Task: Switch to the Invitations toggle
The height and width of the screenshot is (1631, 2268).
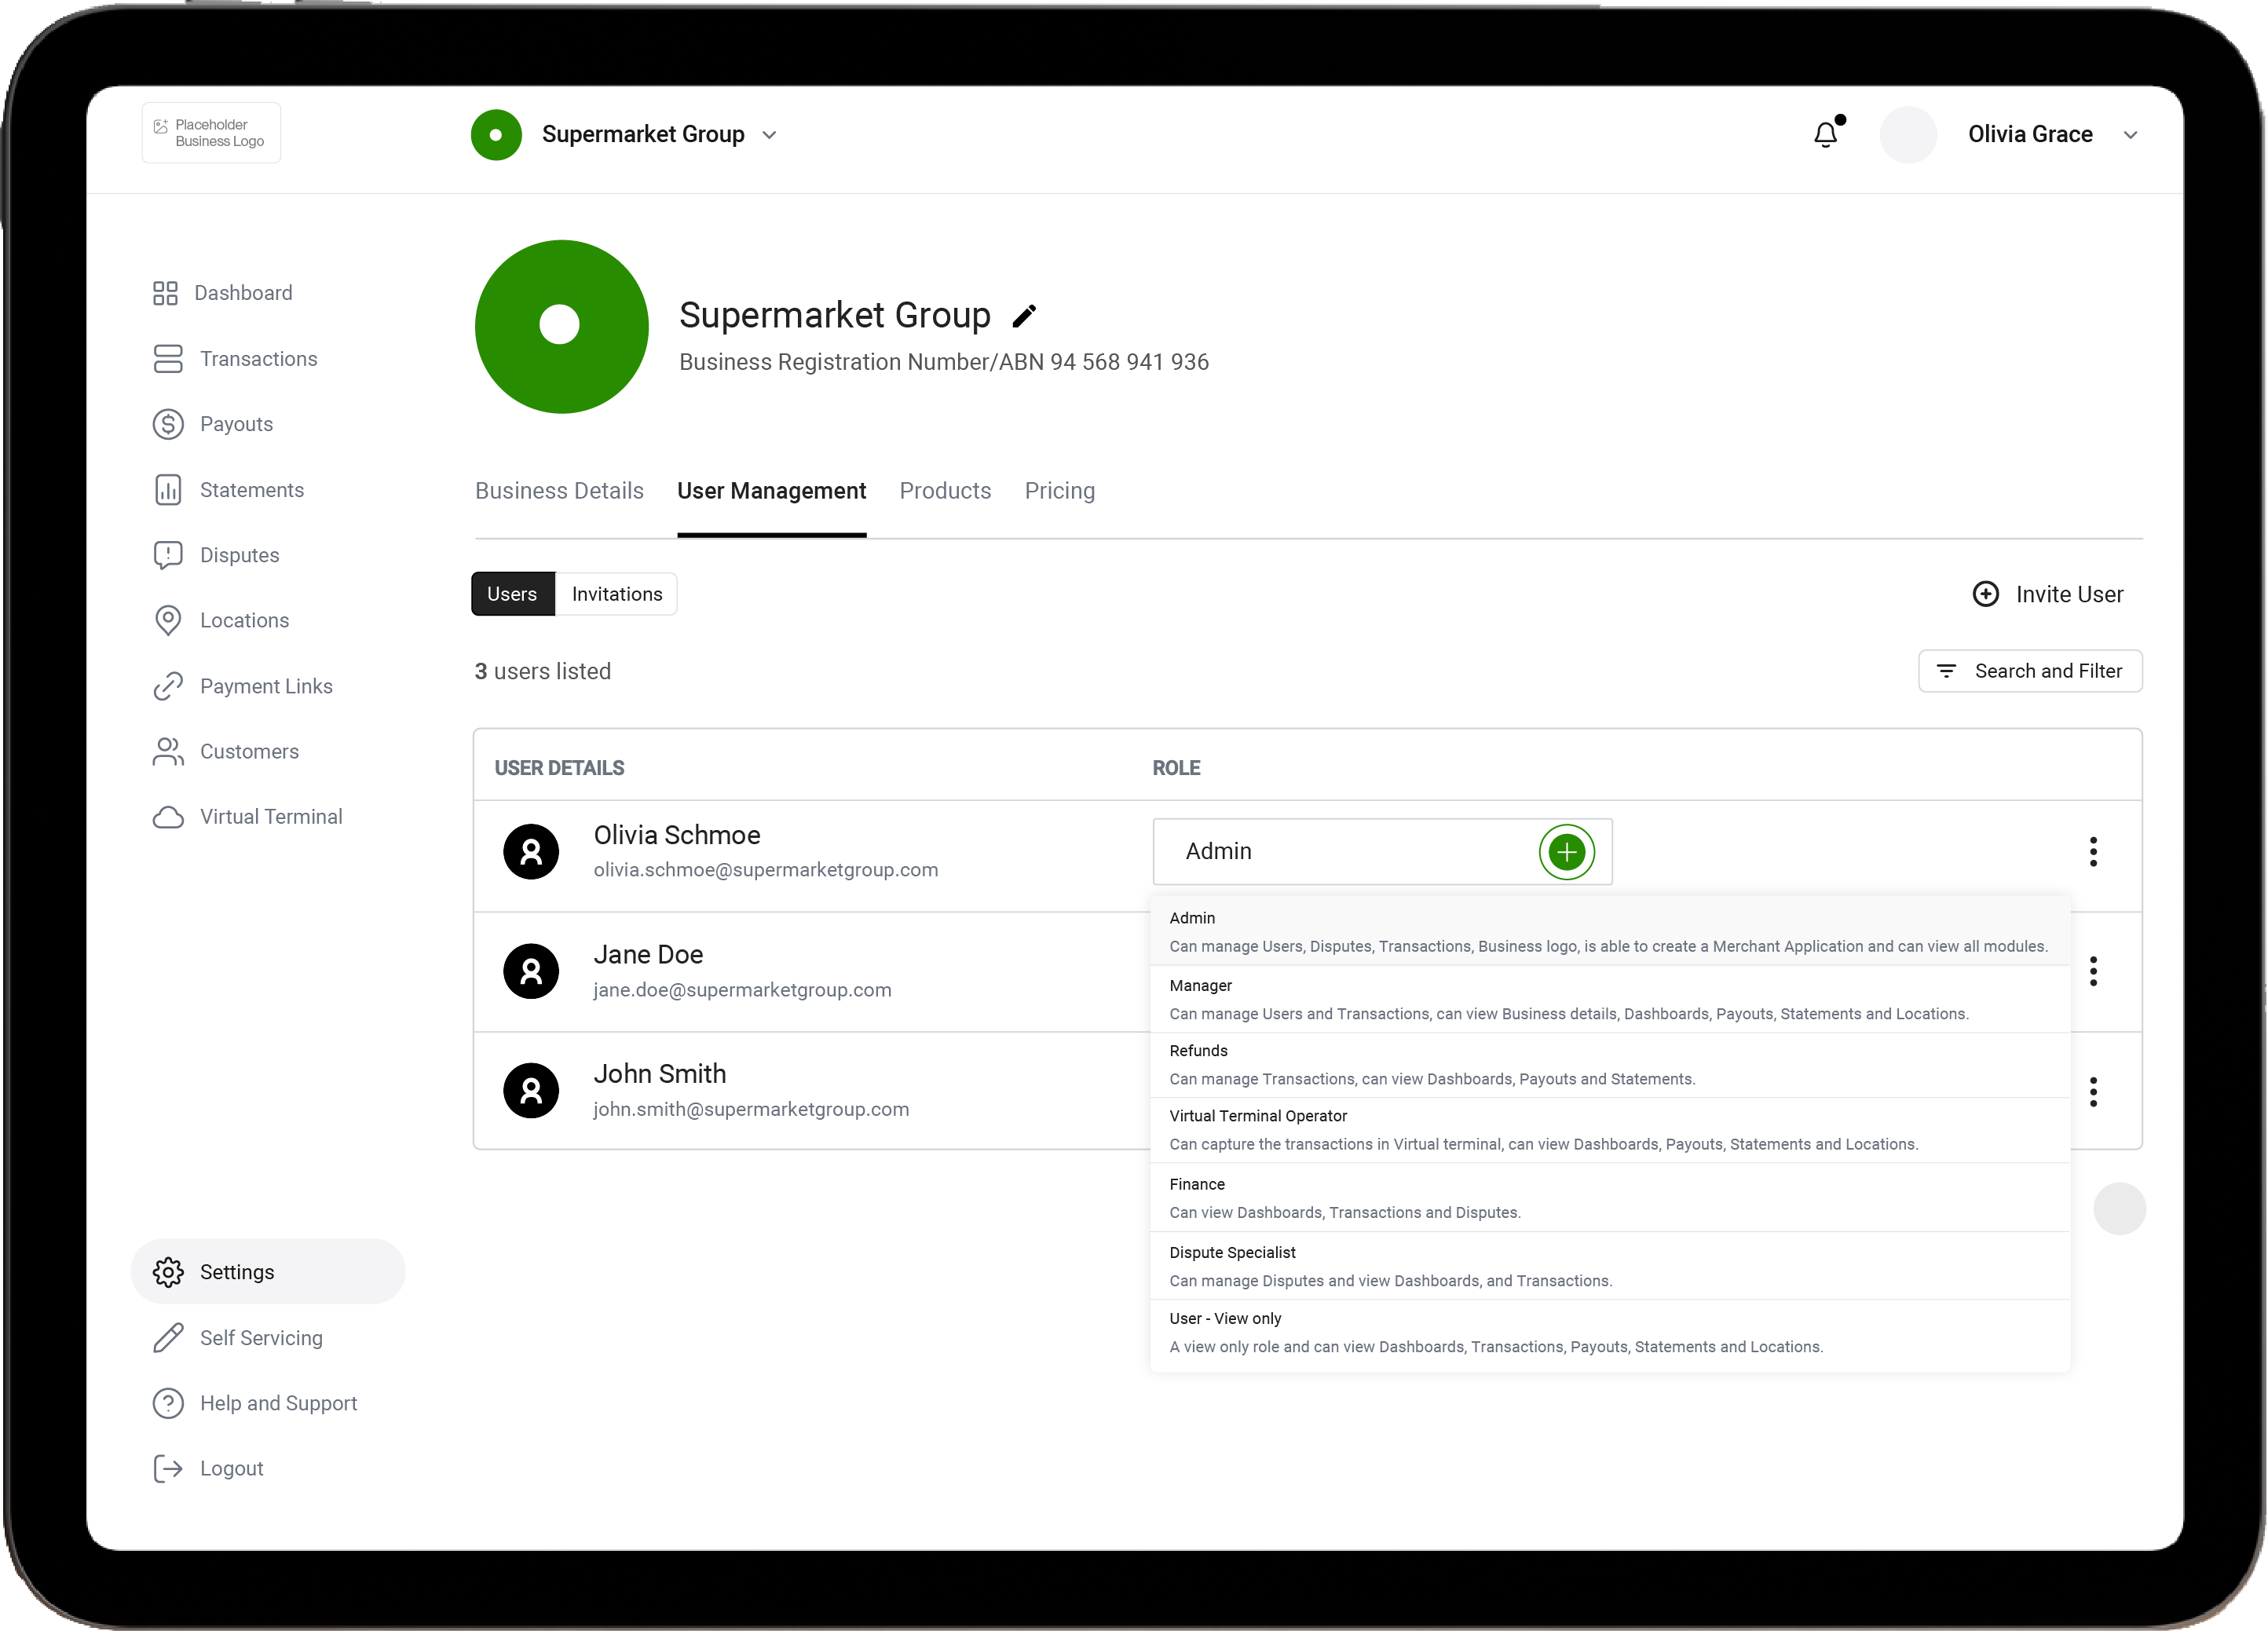Action: pos(617,594)
